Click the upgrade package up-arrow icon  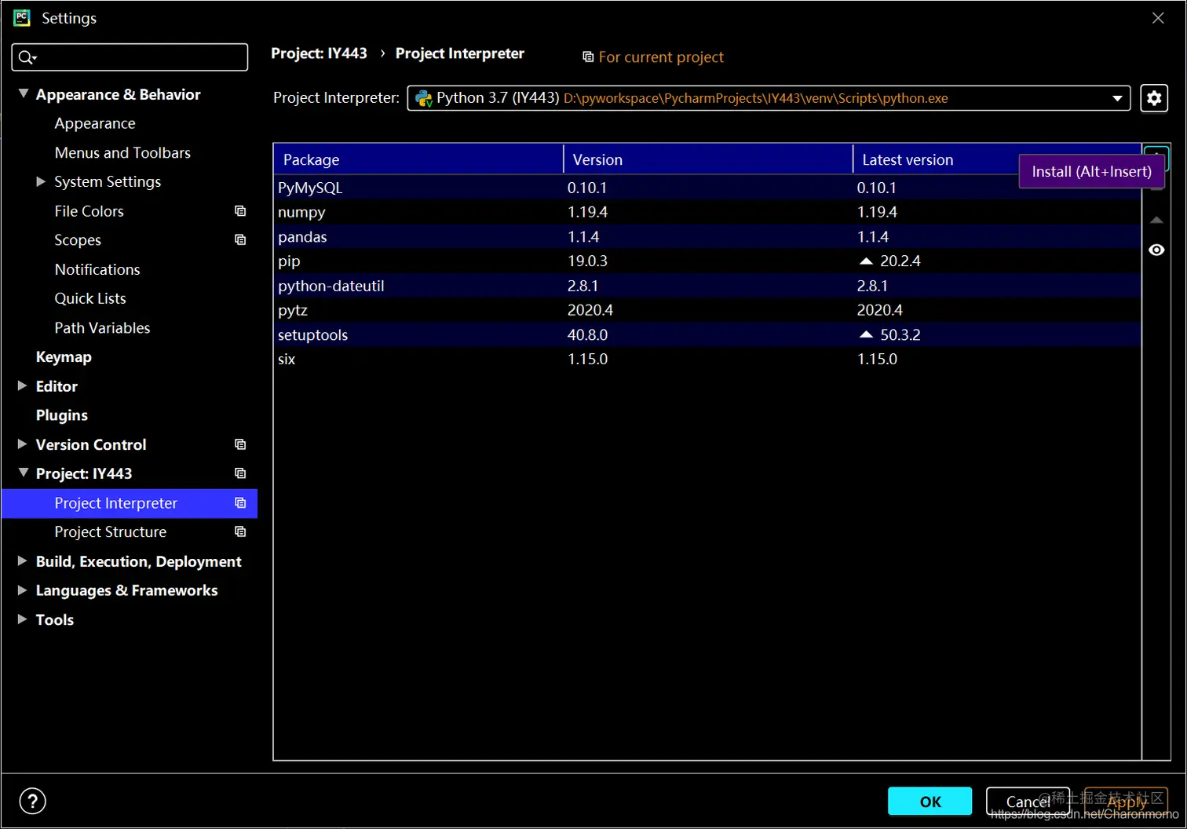tap(1156, 220)
